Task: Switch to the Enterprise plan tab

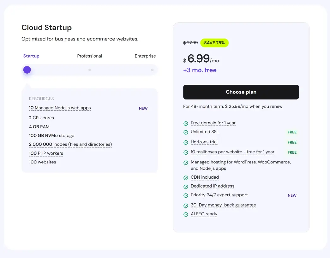Action: click(x=145, y=56)
